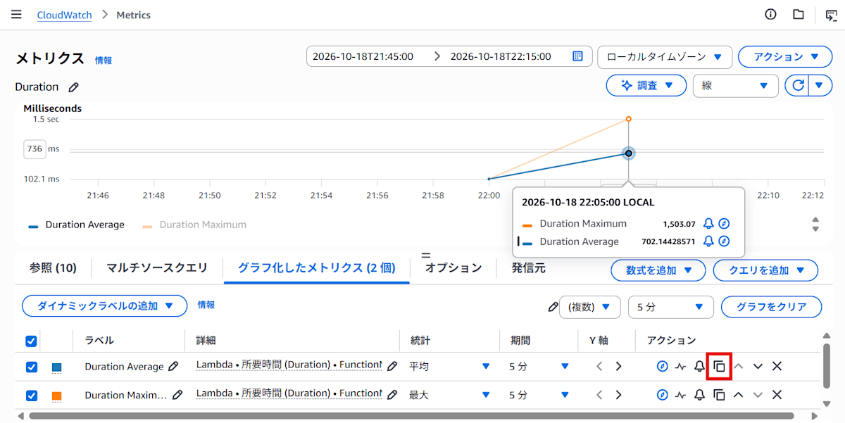Viewport: 845px width, 423px height.
Task: Click the orange Duration Maximum color swatch
Action: tap(56, 396)
